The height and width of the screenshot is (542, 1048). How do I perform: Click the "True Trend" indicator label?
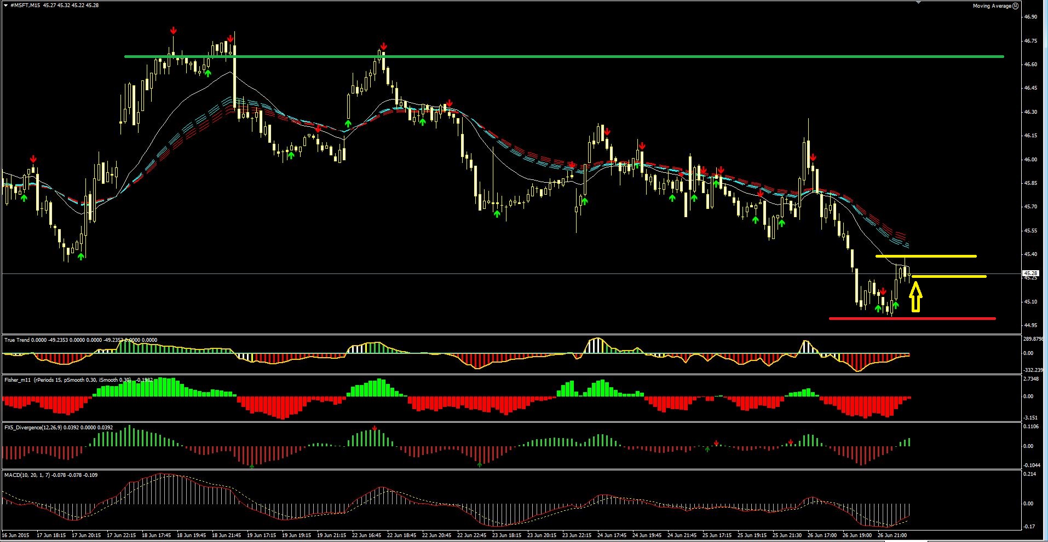[x=16, y=340]
